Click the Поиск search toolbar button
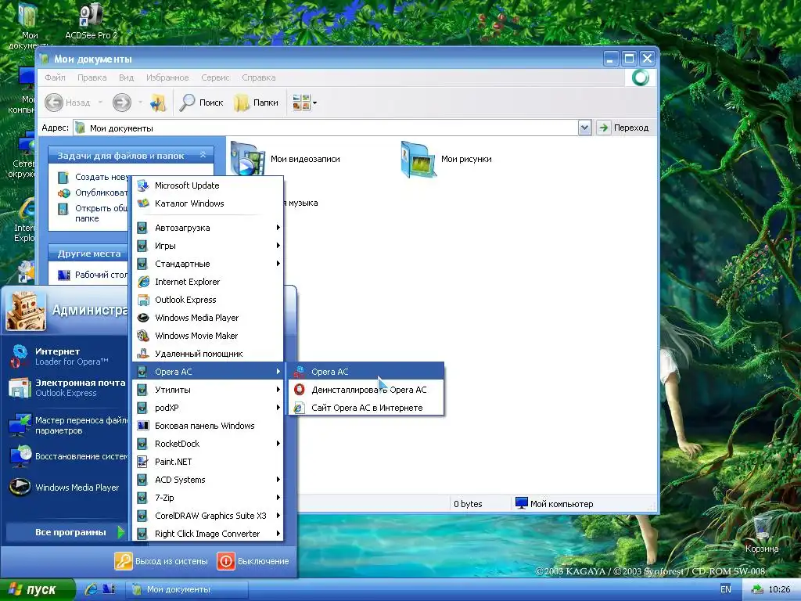 [x=201, y=103]
